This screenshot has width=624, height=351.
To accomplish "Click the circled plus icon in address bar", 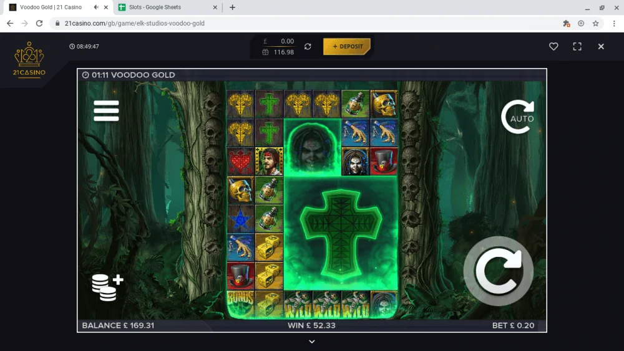I will click(581, 24).
